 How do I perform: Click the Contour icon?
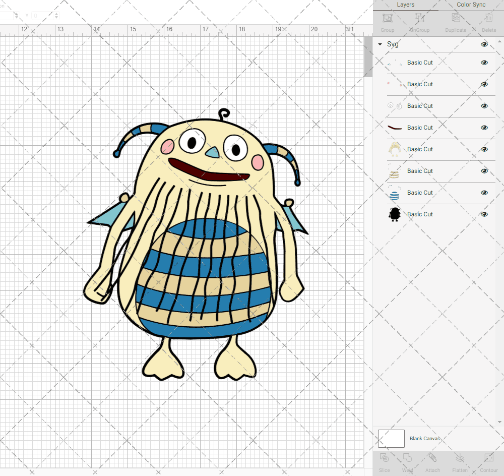pos(489,458)
